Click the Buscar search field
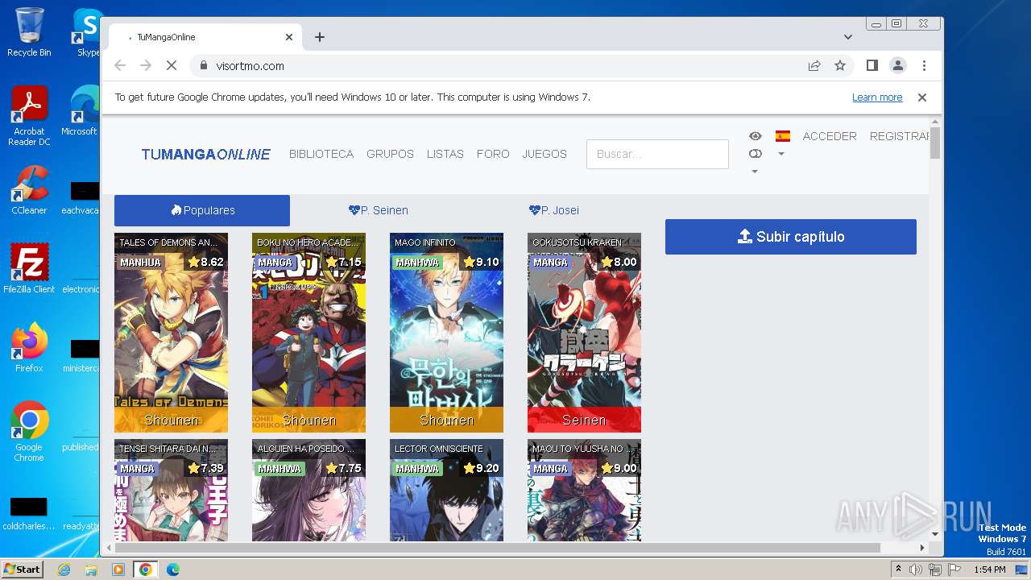The height and width of the screenshot is (580, 1031). tap(657, 154)
